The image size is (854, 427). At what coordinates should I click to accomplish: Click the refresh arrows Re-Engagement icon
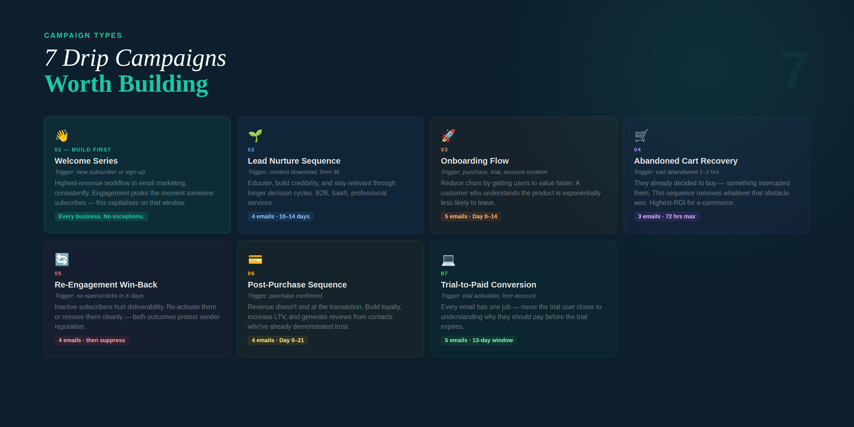[x=62, y=259]
